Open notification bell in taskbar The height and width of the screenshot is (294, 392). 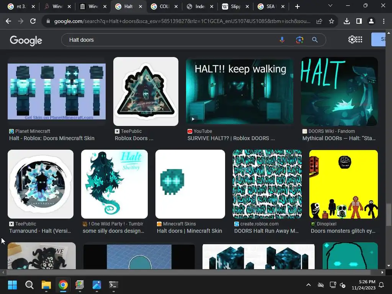(x=382, y=285)
